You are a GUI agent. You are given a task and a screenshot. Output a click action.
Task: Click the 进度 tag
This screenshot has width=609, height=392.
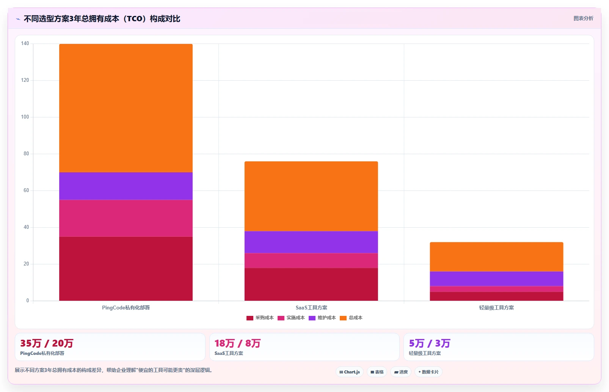401,372
